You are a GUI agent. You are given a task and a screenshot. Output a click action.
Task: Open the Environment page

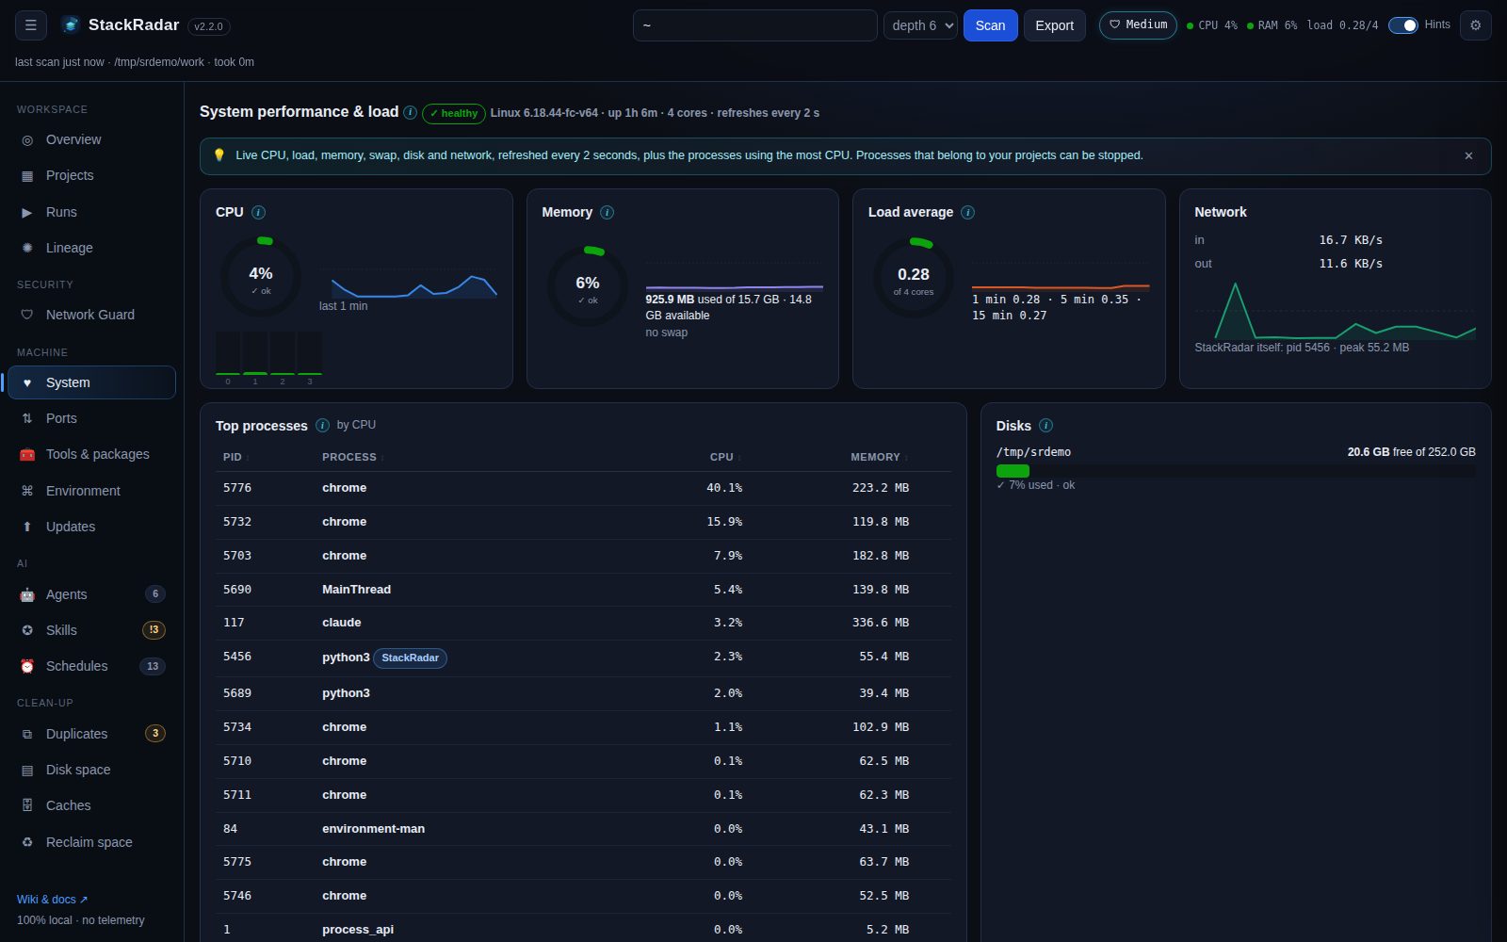[92, 491]
